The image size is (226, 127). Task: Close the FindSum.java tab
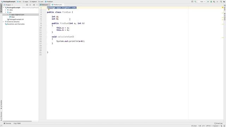pos(63,5)
